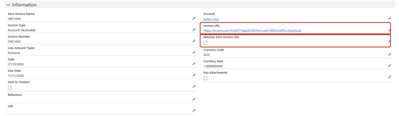Click pencil icon for Currency Rate
The image size is (399, 116).
(390, 65)
